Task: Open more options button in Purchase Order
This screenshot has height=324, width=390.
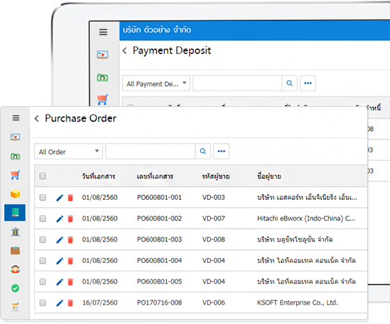Action: click(x=221, y=151)
